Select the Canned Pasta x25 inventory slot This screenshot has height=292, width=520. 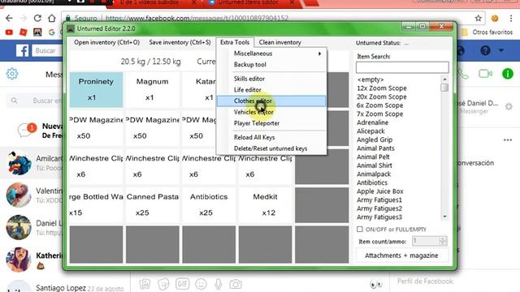tap(153, 205)
